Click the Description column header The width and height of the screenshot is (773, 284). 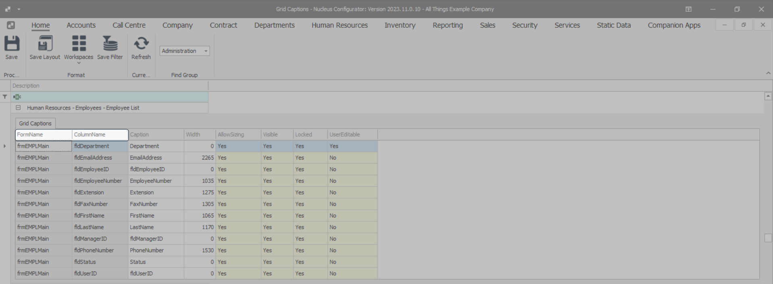(x=109, y=86)
